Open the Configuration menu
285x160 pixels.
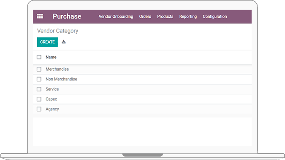pyautogui.click(x=214, y=16)
